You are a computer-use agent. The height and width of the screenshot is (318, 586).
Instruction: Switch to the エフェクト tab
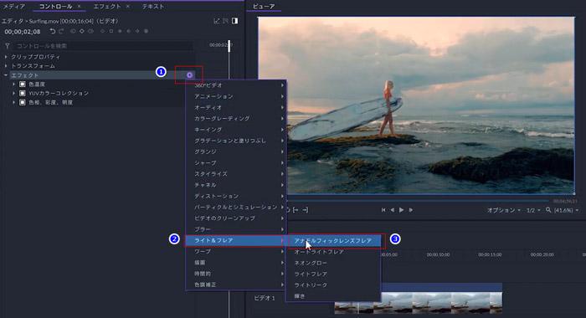[107, 7]
